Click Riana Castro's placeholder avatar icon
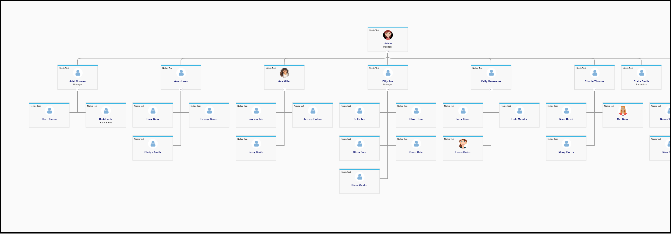671x234 pixels. pyautogui.click(x=359, y=177)
